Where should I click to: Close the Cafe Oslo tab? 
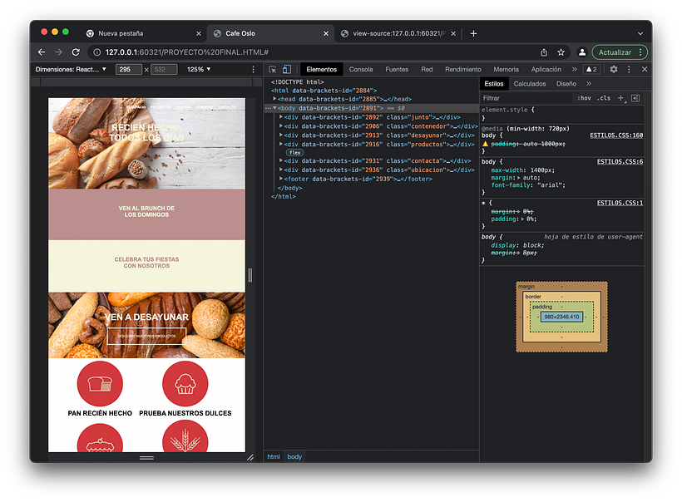(x=326, y=33)
